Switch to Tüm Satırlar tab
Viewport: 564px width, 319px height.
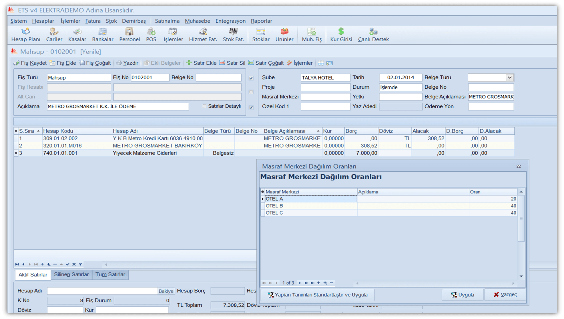coord(110,275)
